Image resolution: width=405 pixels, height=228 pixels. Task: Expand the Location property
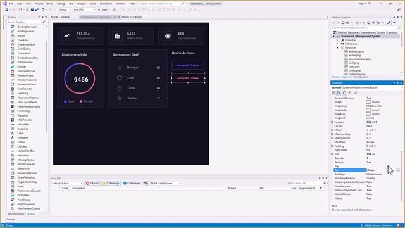332,122
